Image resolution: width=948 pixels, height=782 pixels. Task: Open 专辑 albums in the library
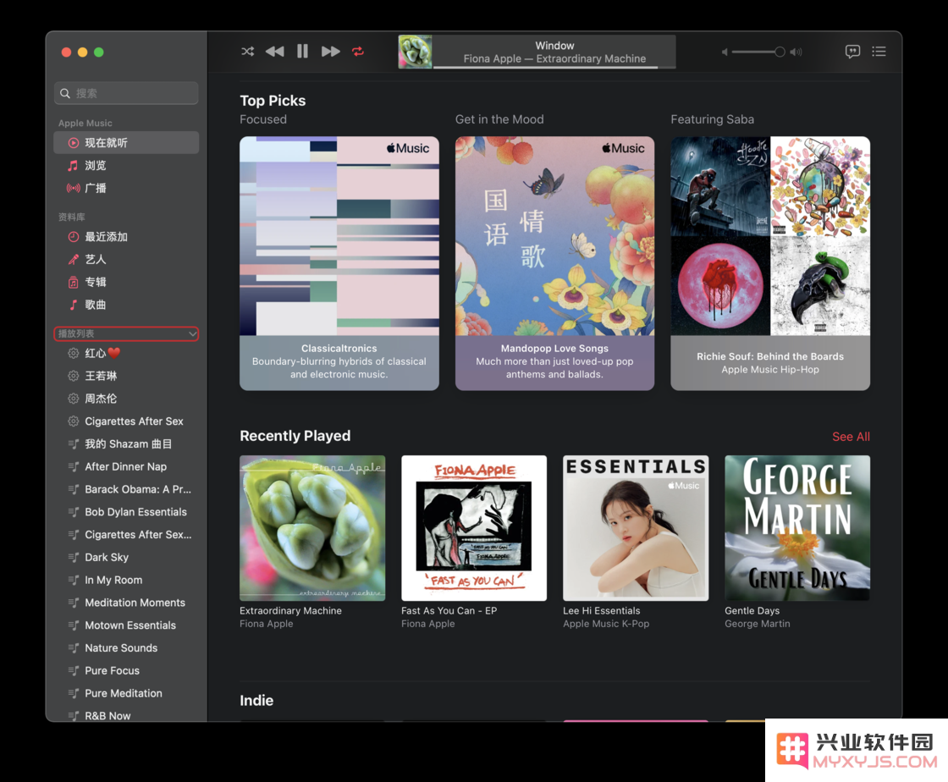(126, 282)
